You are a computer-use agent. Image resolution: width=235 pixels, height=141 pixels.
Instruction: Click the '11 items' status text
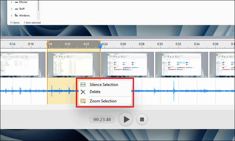pos(15,23)
